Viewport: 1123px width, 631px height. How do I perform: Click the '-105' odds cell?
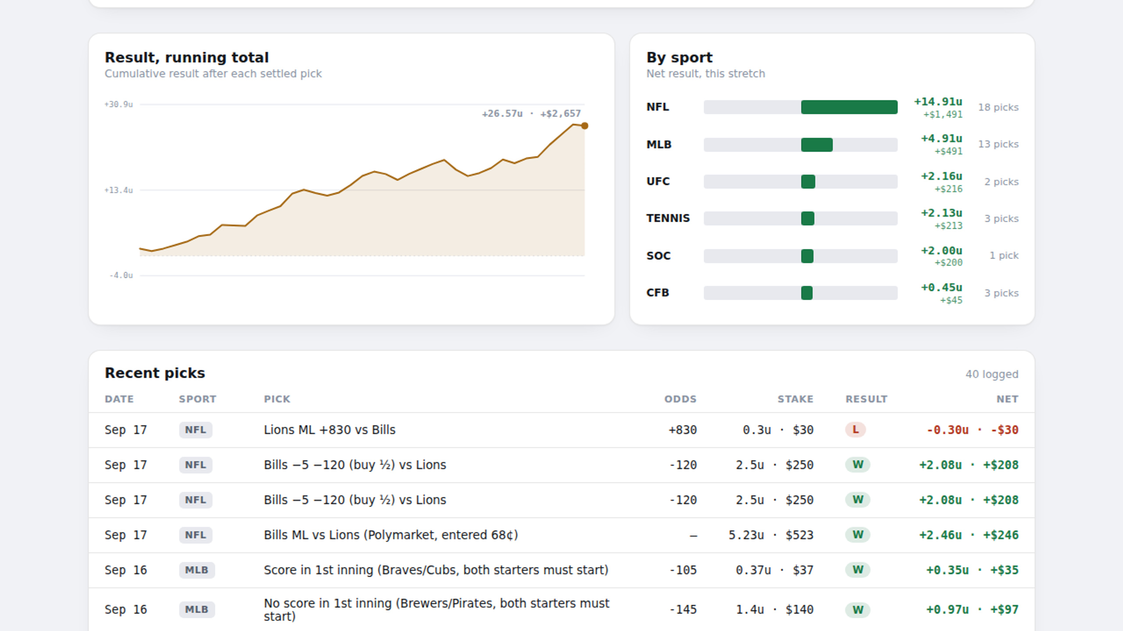click(x=683, y=570)
